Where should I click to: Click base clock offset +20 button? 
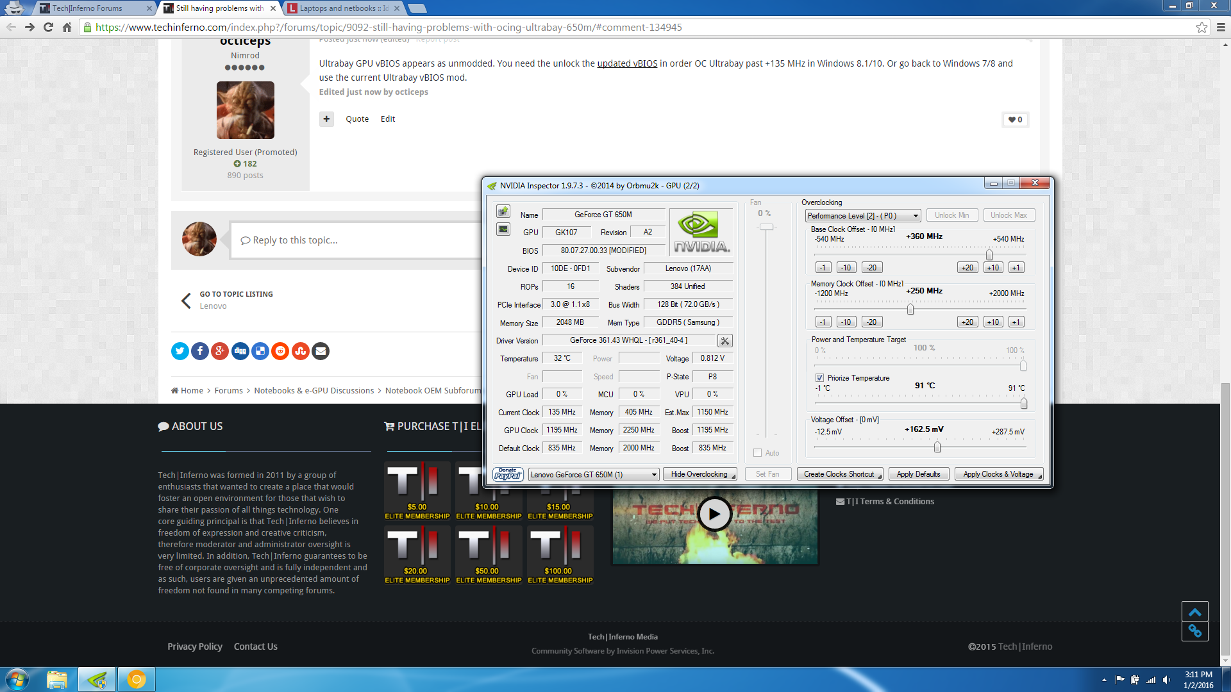(x=967, y=268)
